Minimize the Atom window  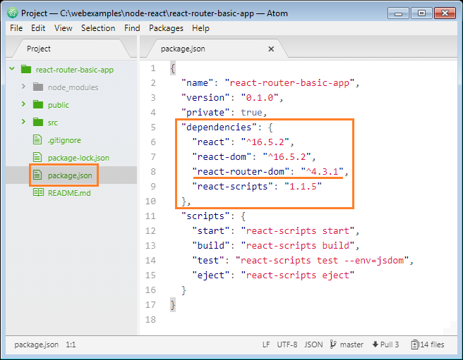coord(398,13)
